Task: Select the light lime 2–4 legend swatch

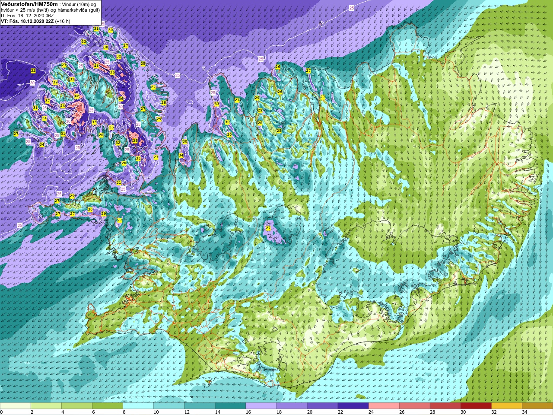Action: 46,406
